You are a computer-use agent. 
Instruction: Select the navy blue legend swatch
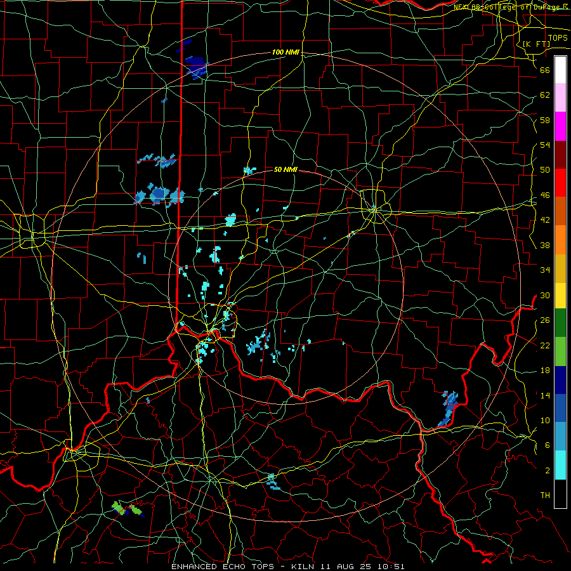click(560, 380)
